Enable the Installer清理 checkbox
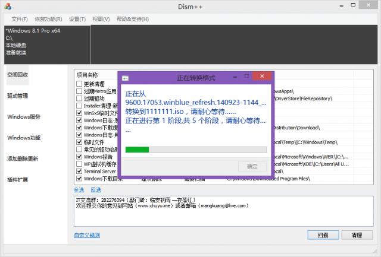This screenshot has width=381, height=257. click(x=79, y=106)
